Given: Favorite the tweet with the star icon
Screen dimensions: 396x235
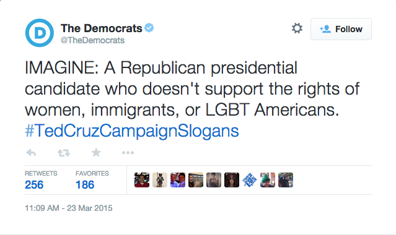Looking at the screenshot, I should [x=96, y=152].
